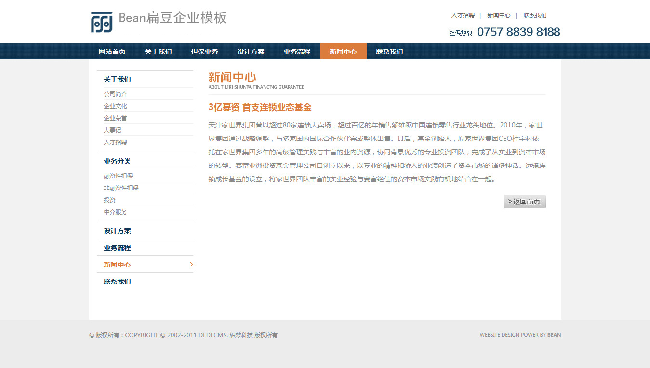650x368 pixels.
Task: Open the header 新闻中心 link
Action: 499,15
